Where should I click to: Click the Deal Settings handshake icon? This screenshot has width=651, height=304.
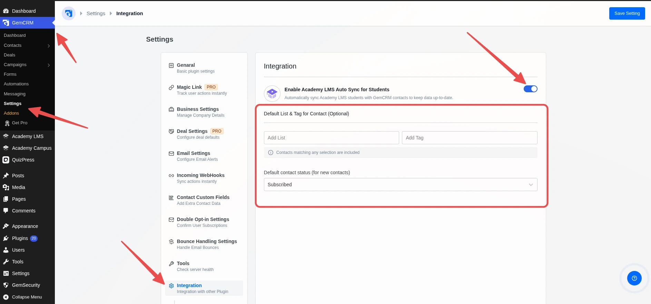tap(171, 132)
